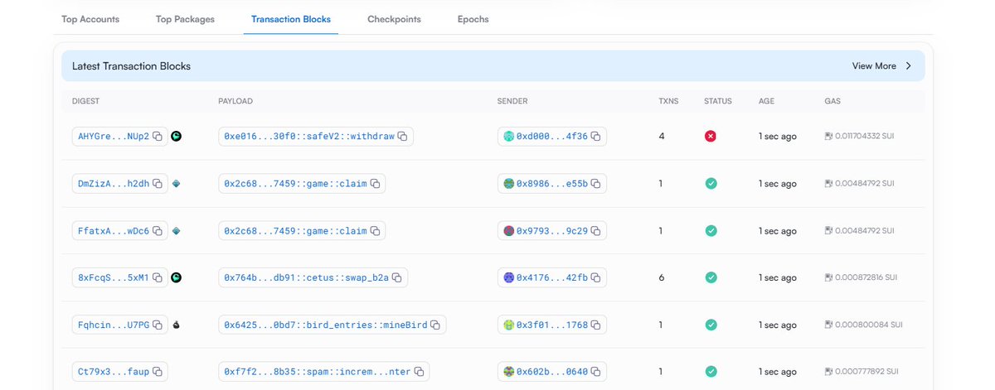The image size is (995, 390).
Task: Click the project badge beside 8xFcqS...5xM1
Action: coord(177,277)
